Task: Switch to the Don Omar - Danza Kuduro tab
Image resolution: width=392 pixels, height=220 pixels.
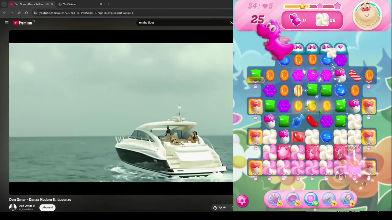Action: coord(29,4)
